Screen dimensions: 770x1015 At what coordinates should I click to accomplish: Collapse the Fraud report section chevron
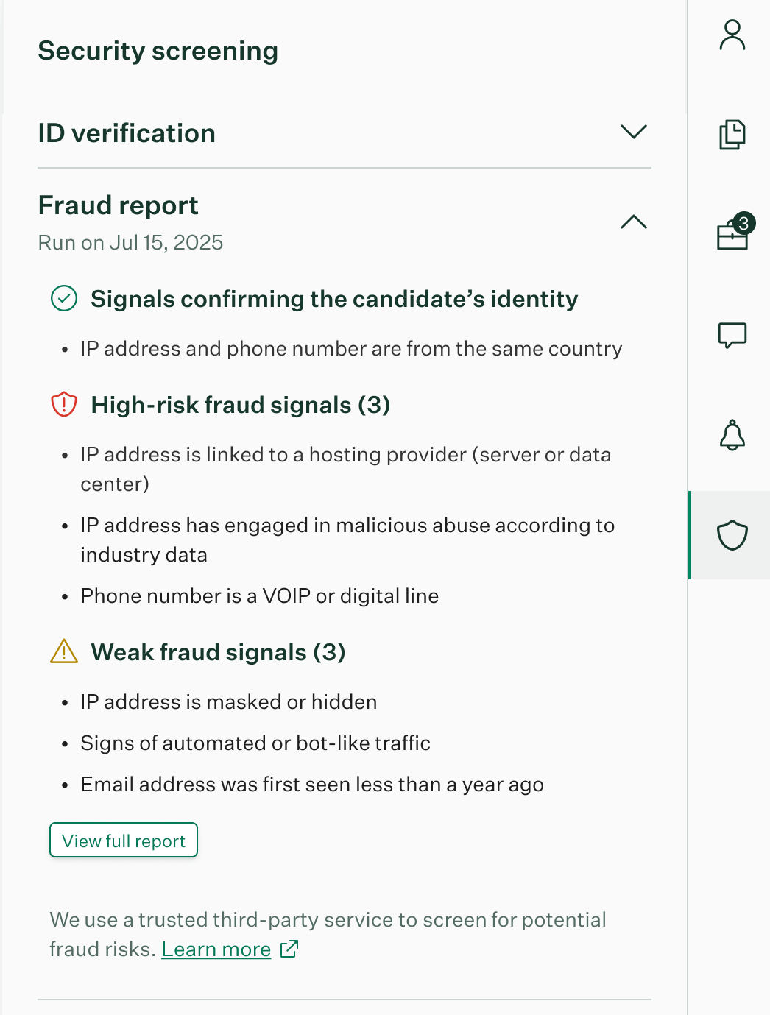coord(633,222)
